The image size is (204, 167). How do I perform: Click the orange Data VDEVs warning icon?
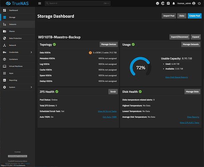90,53
